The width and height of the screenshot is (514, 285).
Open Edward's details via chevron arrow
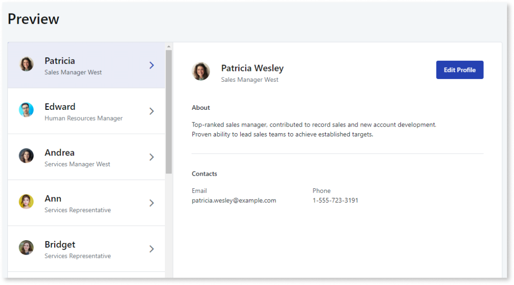151,111
